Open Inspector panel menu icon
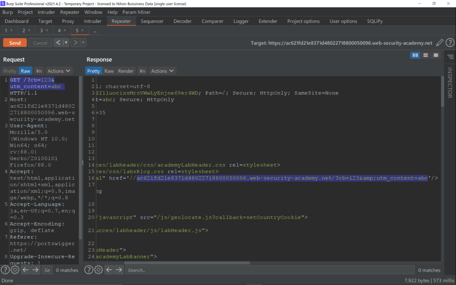Viewport: 456px width, 285px height. click(x=450, y=57)
